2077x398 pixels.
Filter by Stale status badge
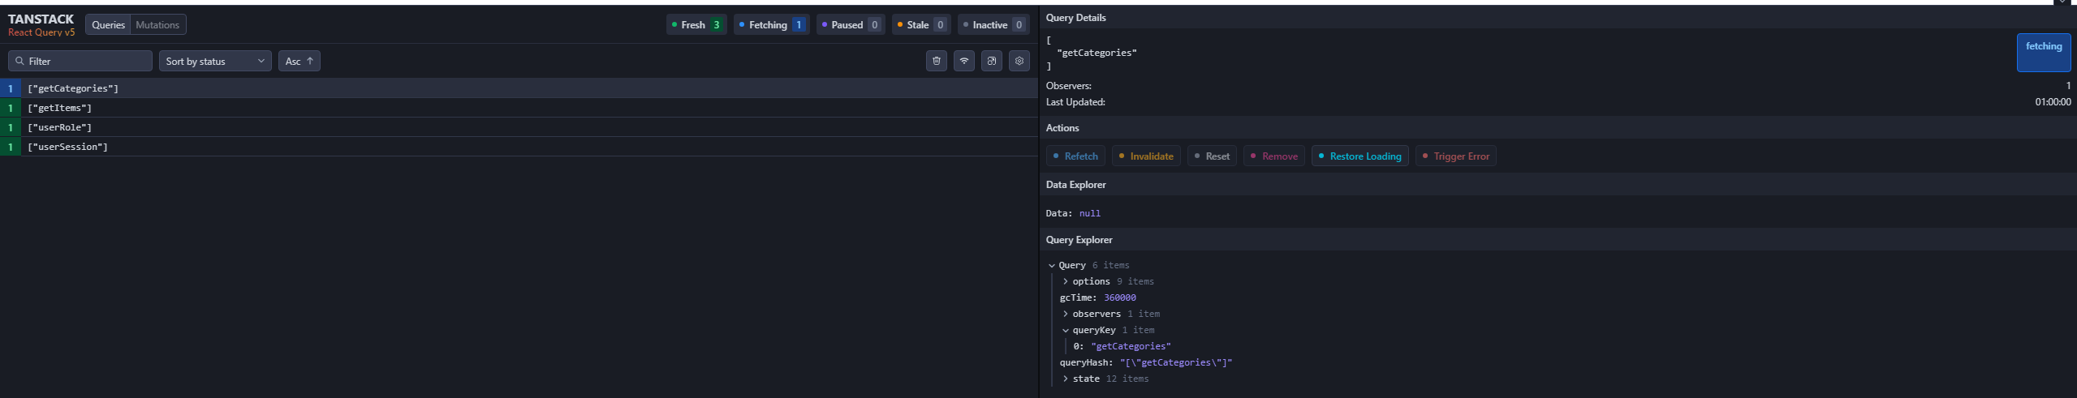coord(921,25)
